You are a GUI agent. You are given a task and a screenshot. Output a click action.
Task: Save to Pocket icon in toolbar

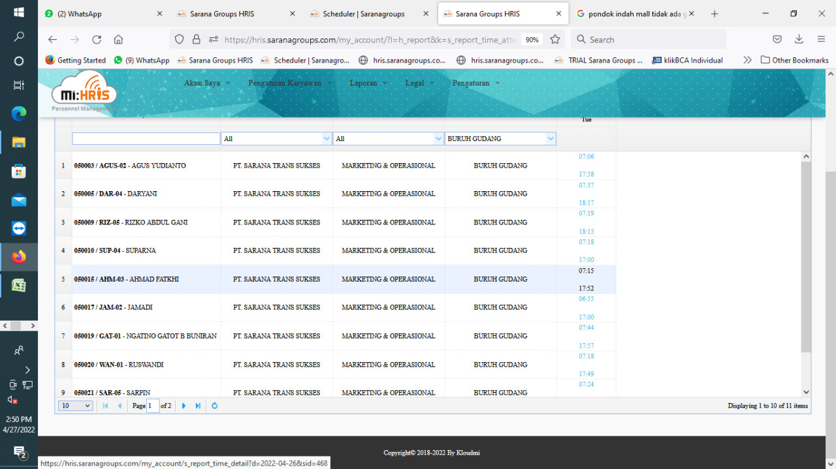[777, 39]
